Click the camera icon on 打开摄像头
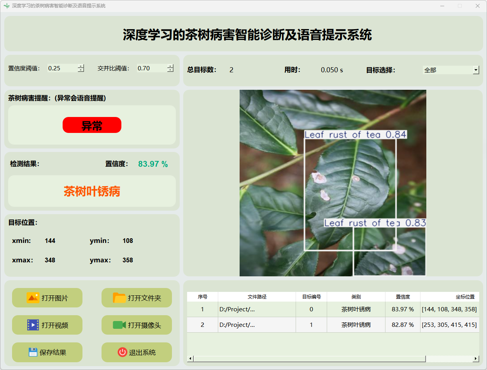Screen dimensions: 487x370 pos(119,325)
